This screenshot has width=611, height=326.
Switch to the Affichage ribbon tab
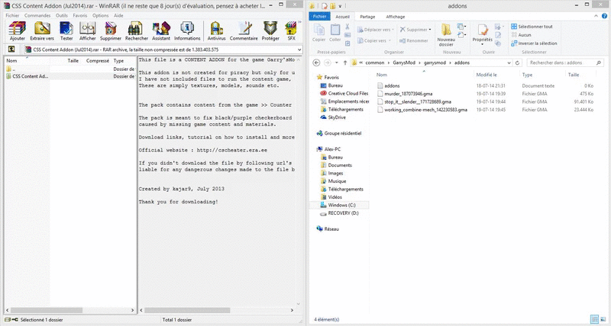click(x=396, y=17)
